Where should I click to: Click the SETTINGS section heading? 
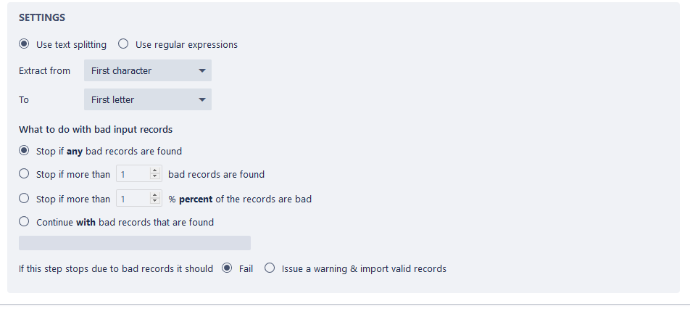(43, 17)
